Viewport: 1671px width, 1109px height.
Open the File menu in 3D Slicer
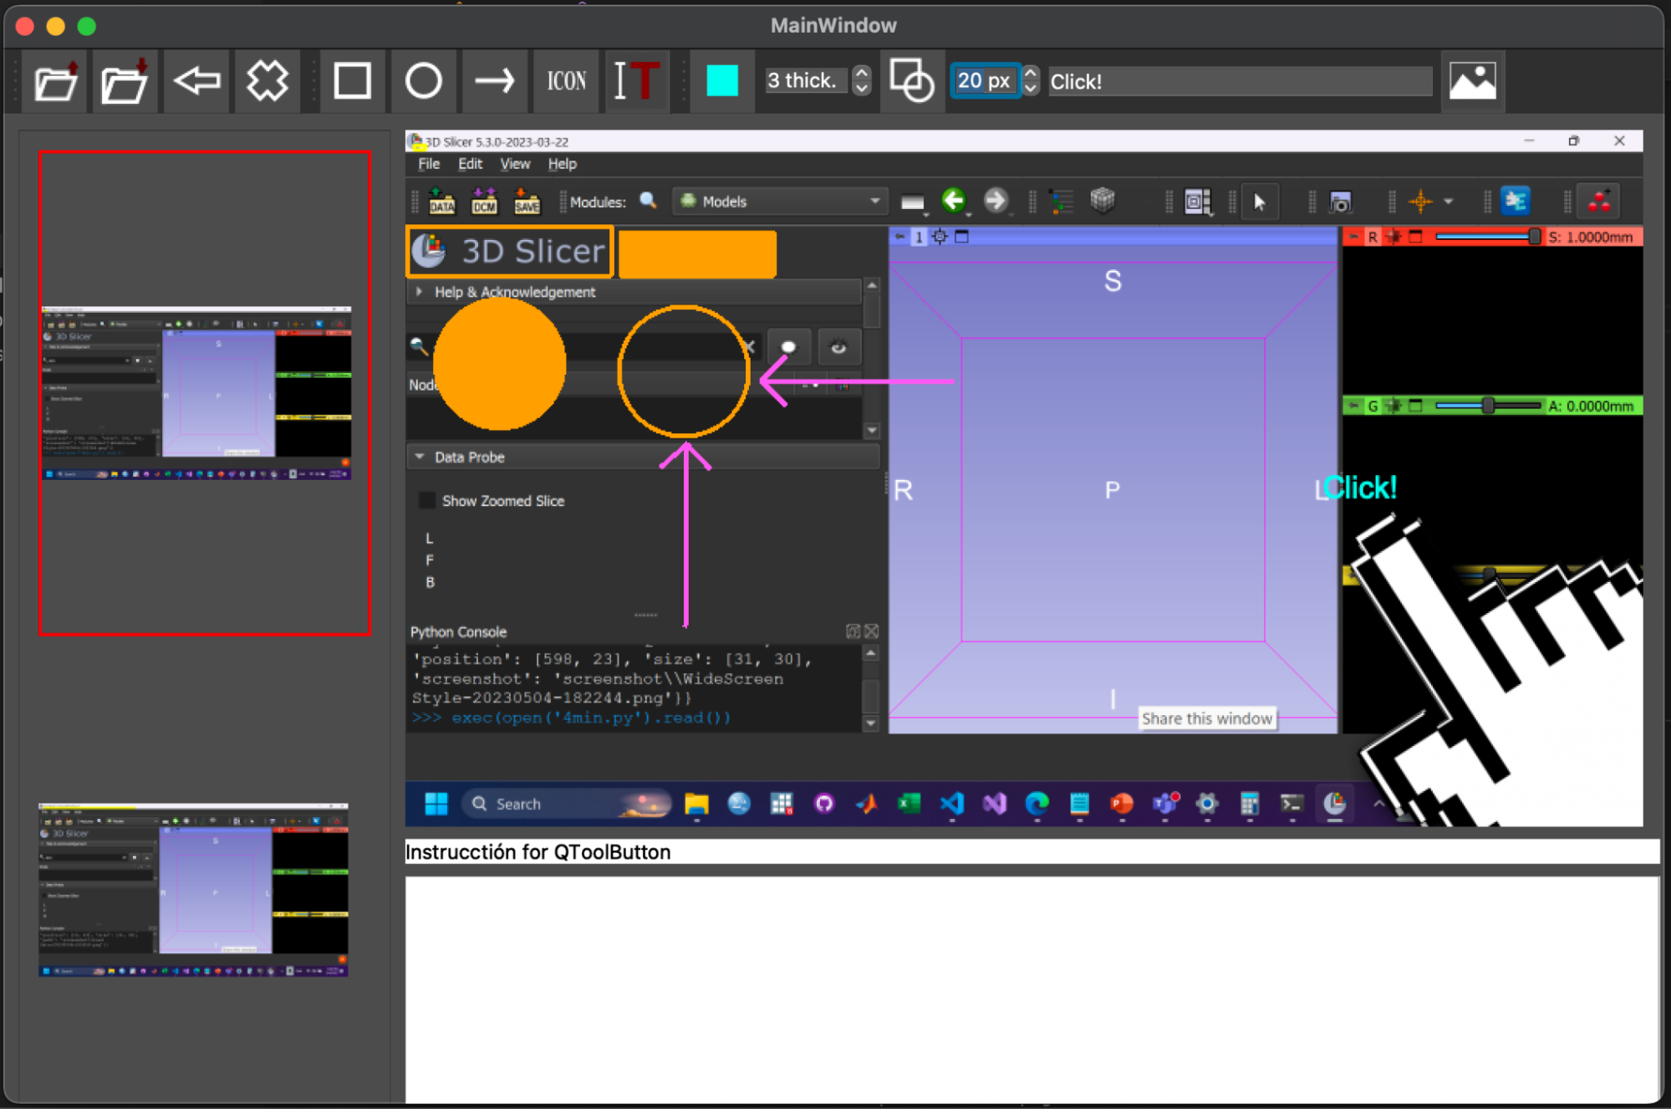click(428, 164)
